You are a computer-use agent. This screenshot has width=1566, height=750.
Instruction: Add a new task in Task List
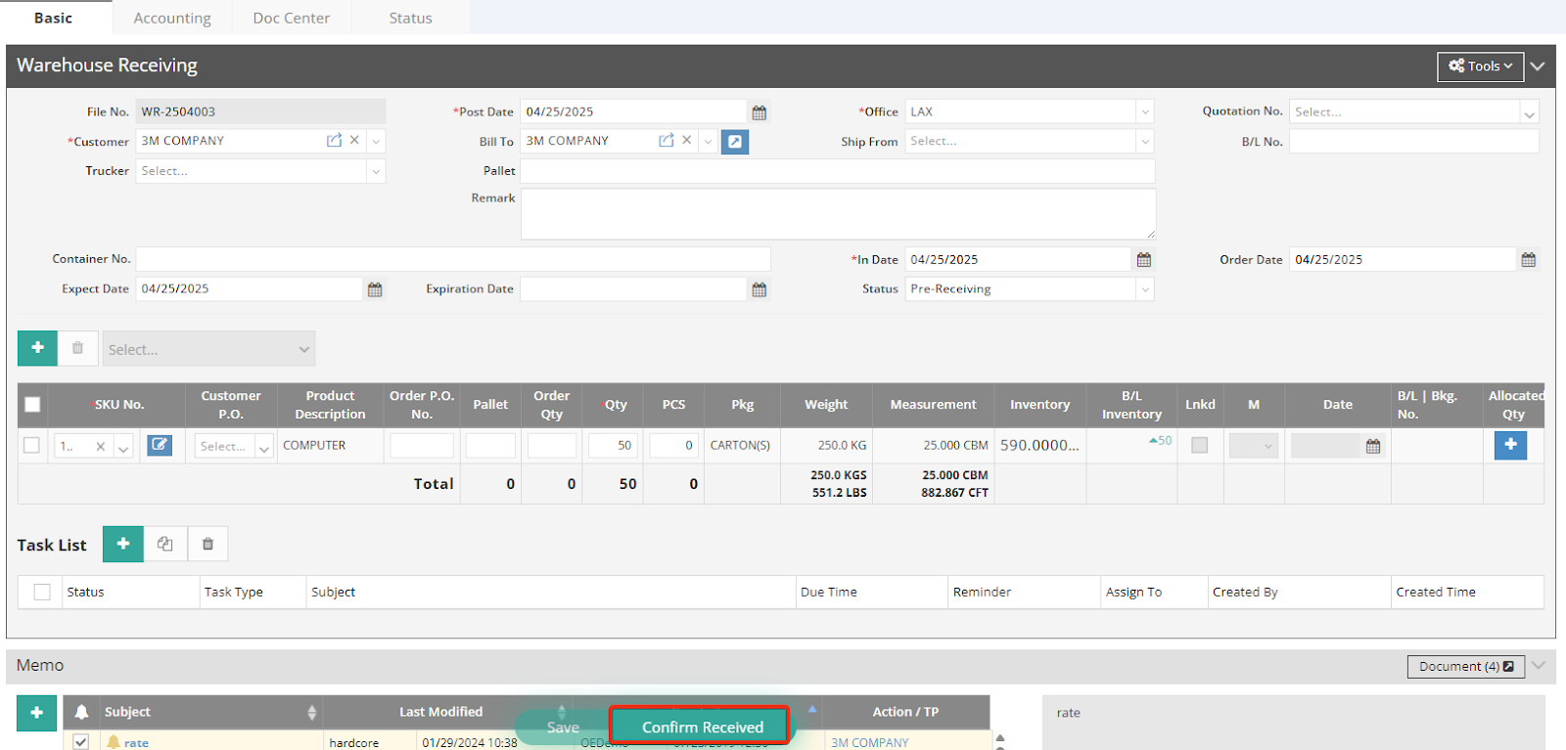123,544
